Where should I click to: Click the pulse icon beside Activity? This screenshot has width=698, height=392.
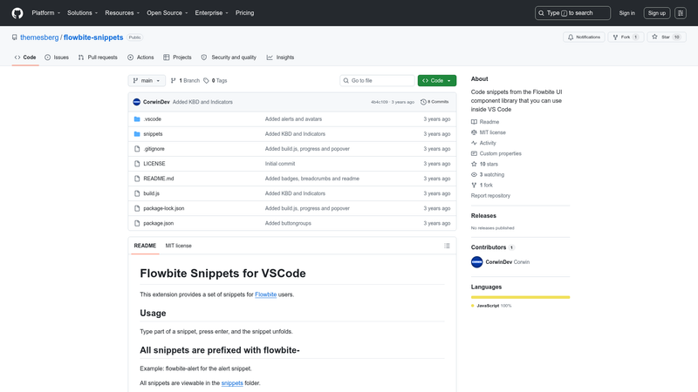pyautogui.click(x=474, y=143)
